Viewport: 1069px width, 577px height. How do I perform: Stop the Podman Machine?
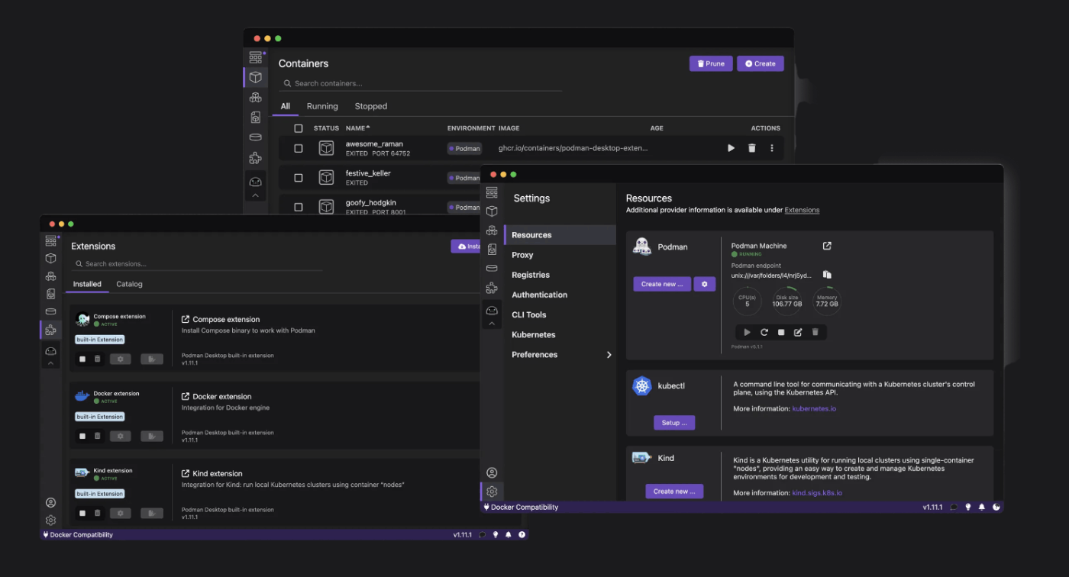(781, 332)
